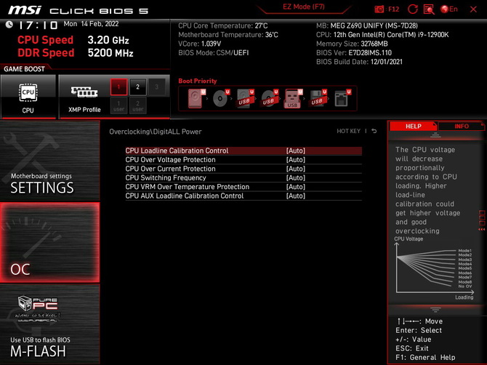Go back using the hot key return arrow
This screenshot has width=487, height=365.
point(374,131)
